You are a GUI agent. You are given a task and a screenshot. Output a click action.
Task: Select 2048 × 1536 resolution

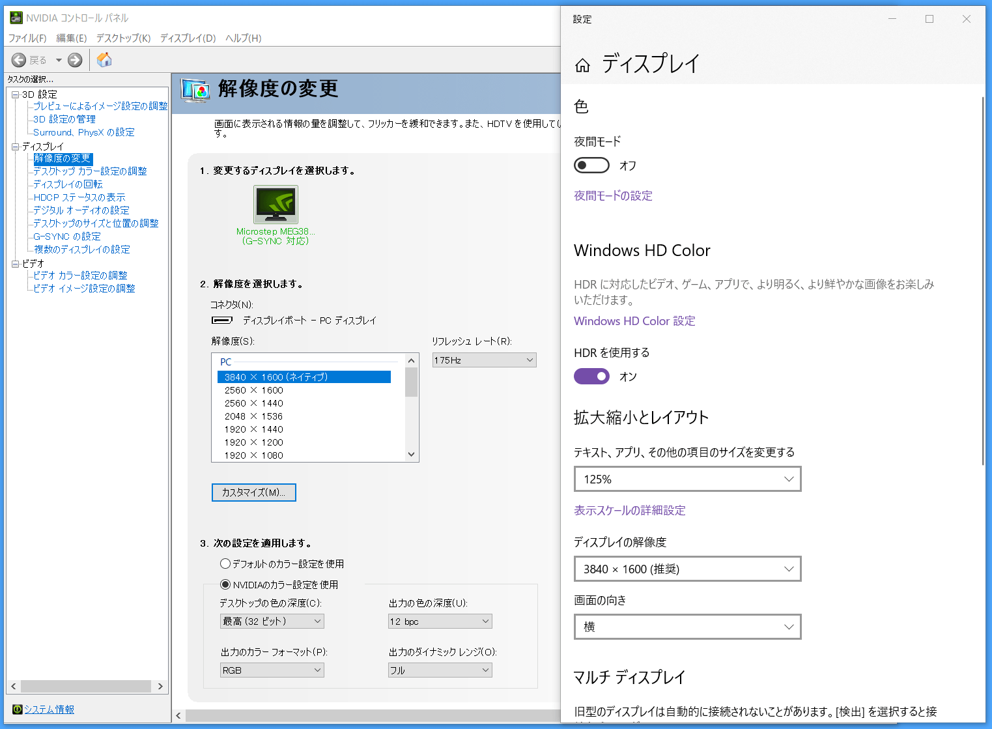tap(254, 416)
